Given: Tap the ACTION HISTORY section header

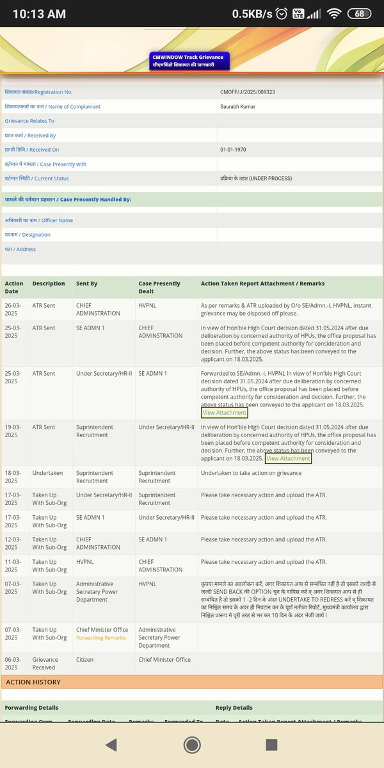Looking at the screenshot, I should 191,682.
